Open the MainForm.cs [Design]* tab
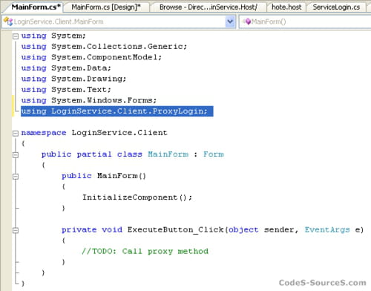 click(x=106, y=7)
